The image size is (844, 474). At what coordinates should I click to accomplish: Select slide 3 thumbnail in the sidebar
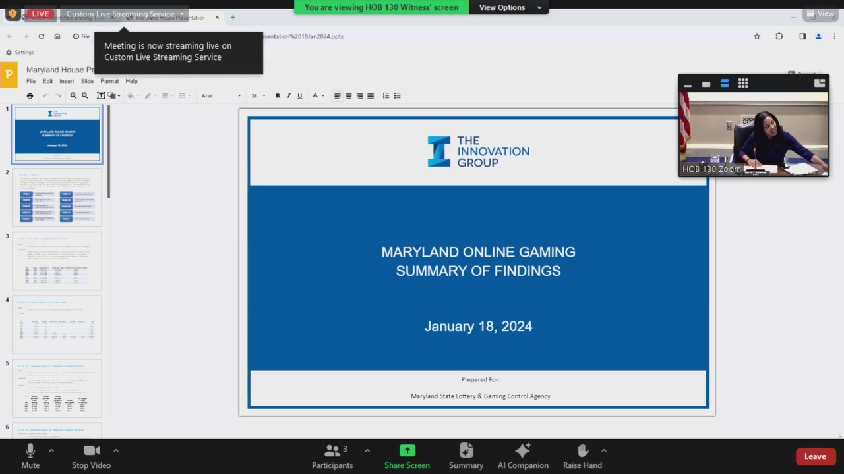(x=57, y=261)
